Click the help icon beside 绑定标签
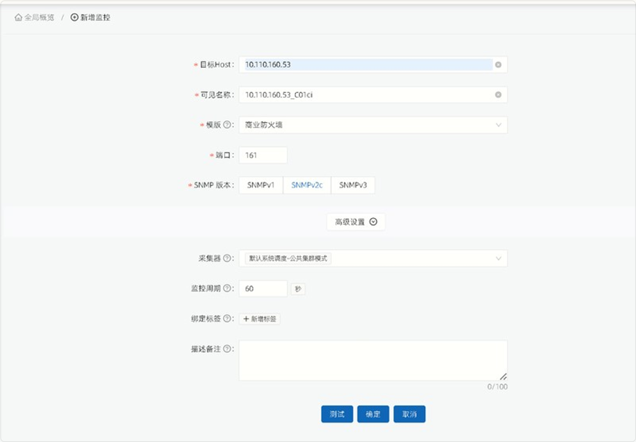This screenshot has height=442, width=636. point(227,319)
